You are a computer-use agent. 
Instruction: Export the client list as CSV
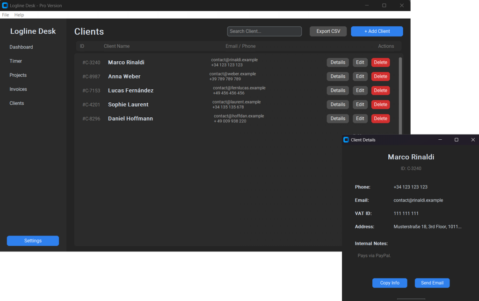click(x=328, y=31)
